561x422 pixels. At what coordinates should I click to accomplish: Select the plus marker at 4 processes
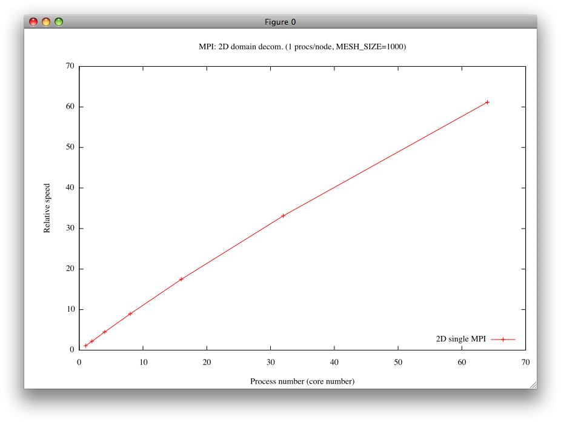(x=105, y=332)
